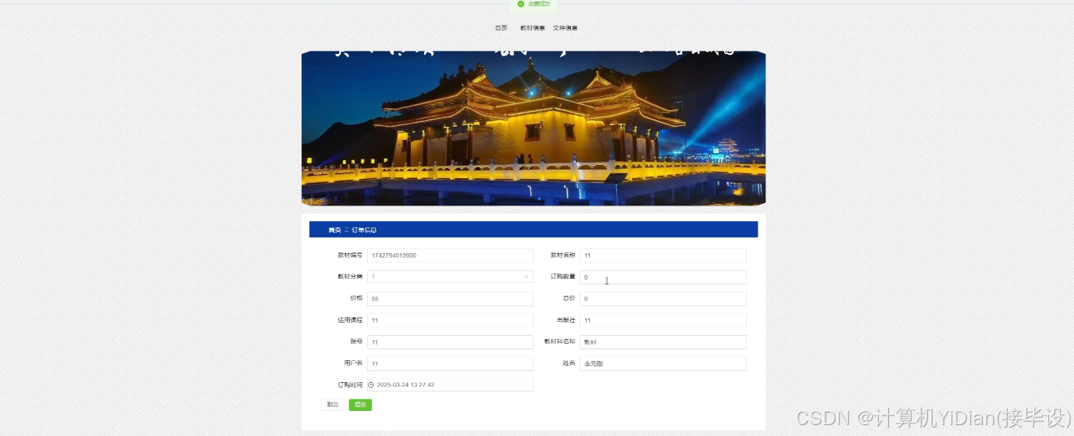Open 教材信息 in the top navigation
The width and height of the screenshot is (1074, 436).
533,28
